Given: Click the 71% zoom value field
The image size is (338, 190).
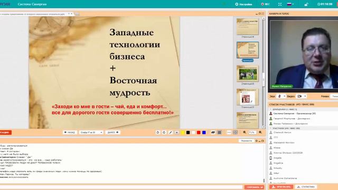Looking at the screenshot, I should (x=252, y=132).
